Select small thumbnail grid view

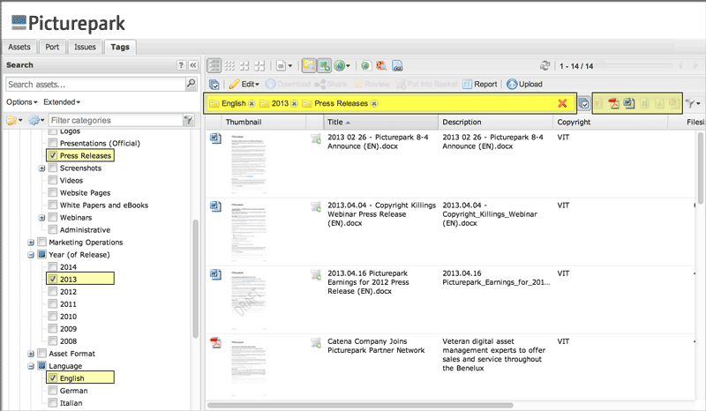(x=229, y=66)
